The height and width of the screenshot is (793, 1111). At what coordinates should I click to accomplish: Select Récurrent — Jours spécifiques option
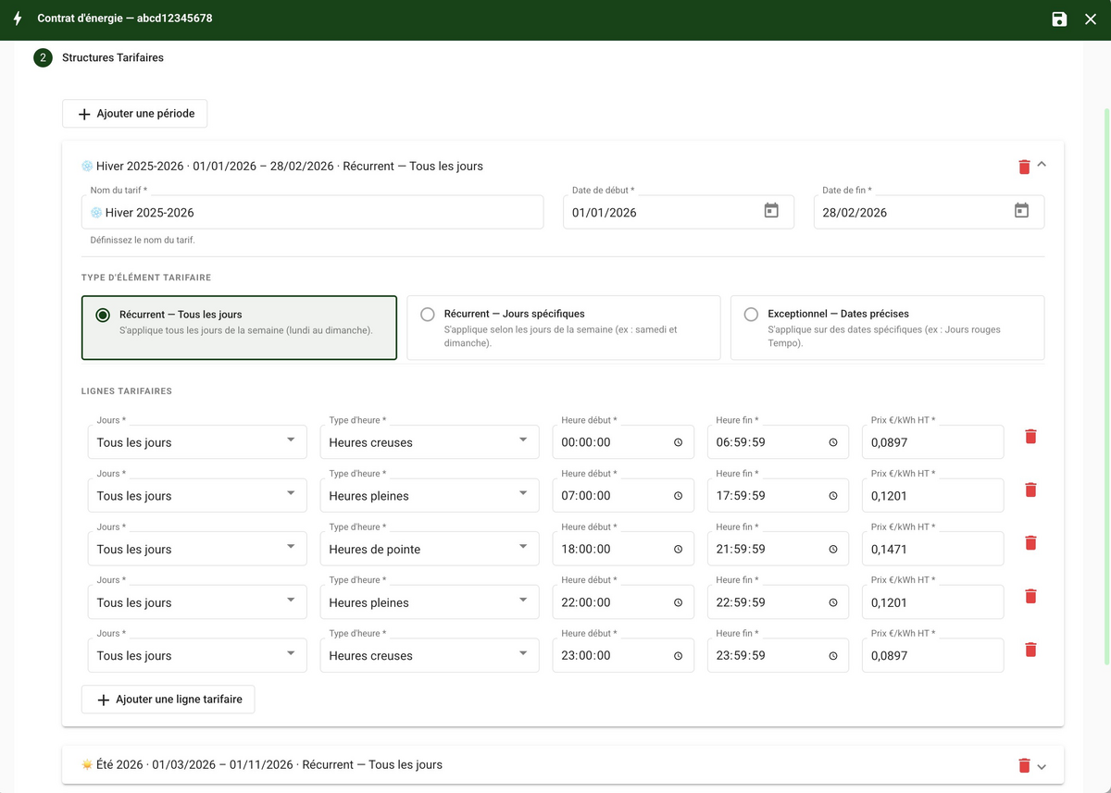coord(563,328)
